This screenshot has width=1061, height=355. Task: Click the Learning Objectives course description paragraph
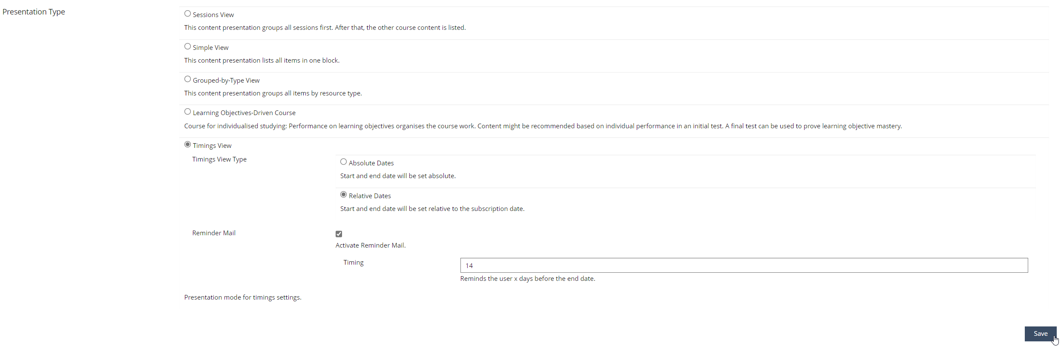(x=543, y=126)
